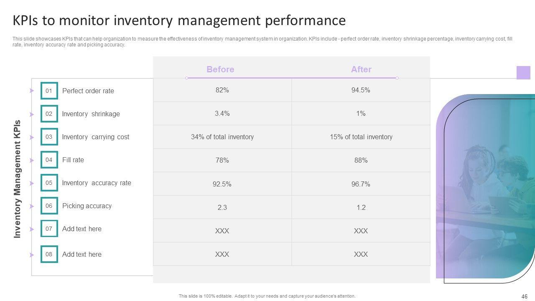Click the 01 numbered box icon

[49, 91]
